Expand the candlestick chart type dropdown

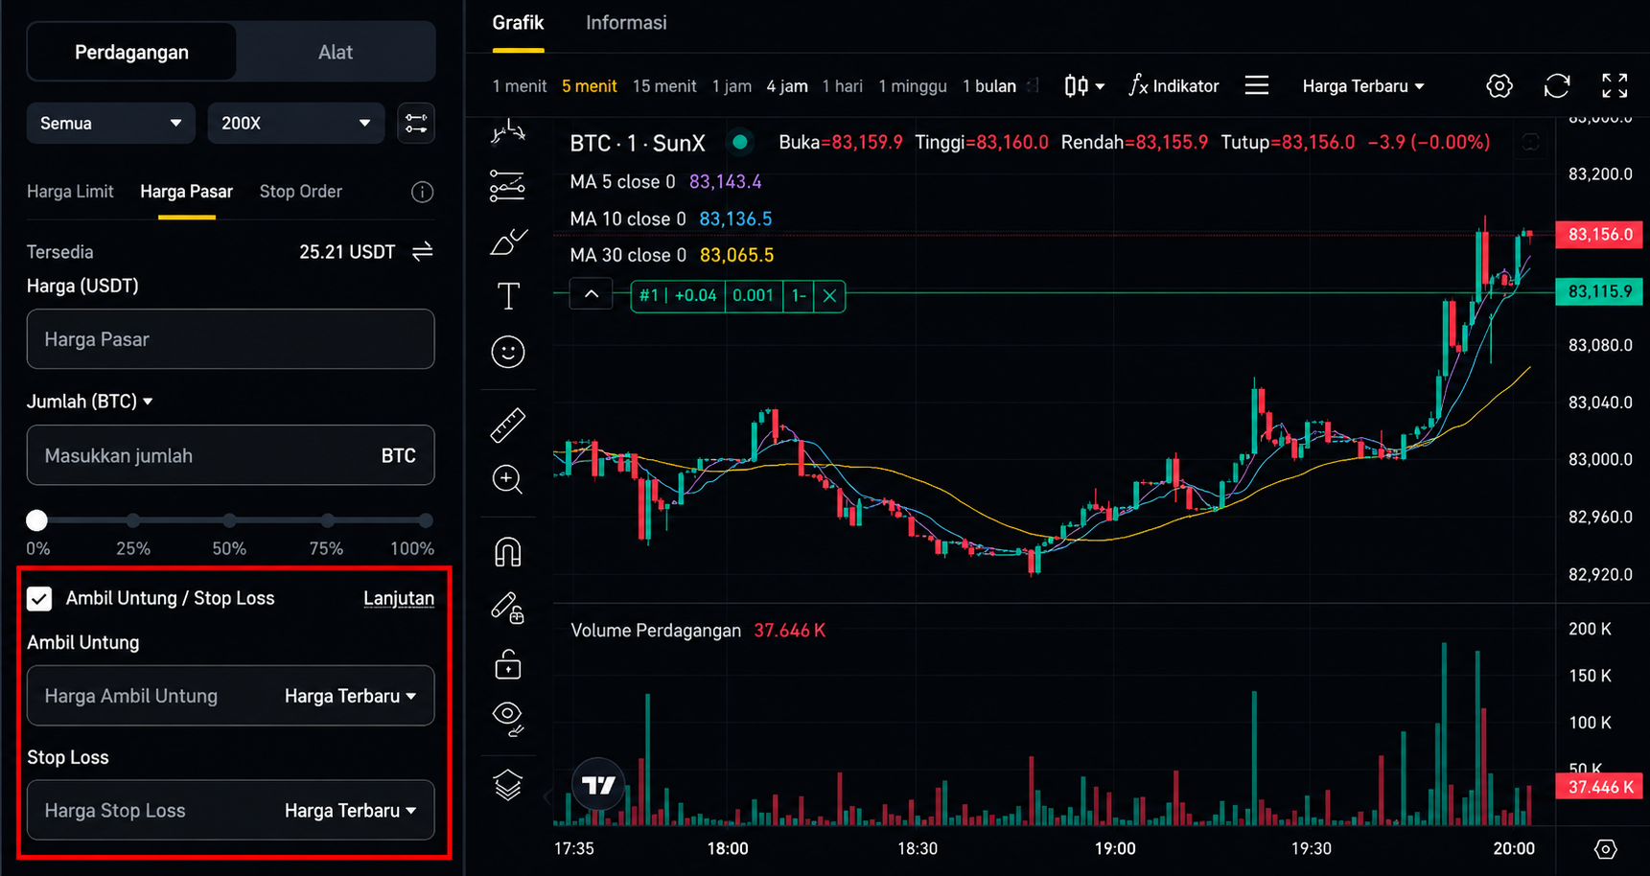click(x=1084, y=86)
